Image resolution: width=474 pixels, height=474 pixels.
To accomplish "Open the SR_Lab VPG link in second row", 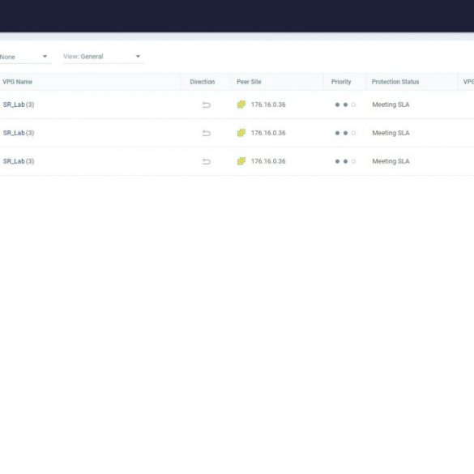I will (14, 133).
